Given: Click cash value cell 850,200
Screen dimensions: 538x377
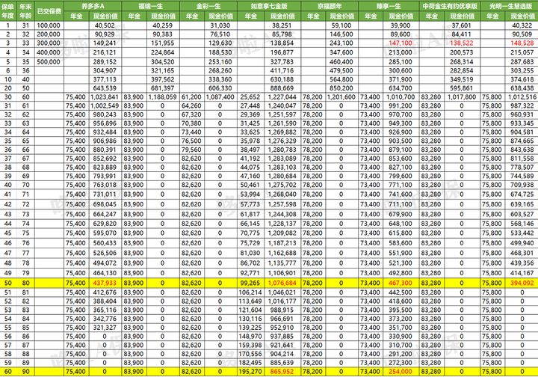Looking at the screenshot, I should coord(341,88).
